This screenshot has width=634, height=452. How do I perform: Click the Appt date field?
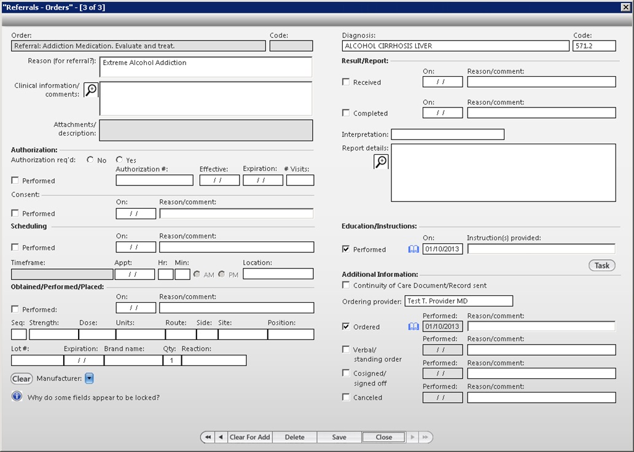pos(135,275)
